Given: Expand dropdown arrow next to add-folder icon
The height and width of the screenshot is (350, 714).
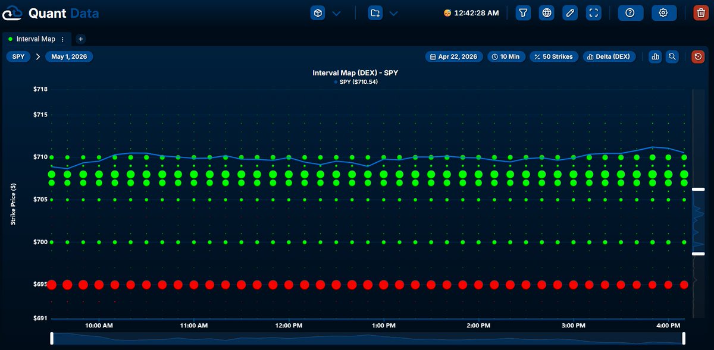Looking at the screenshot, I should [x=394, y=13].
